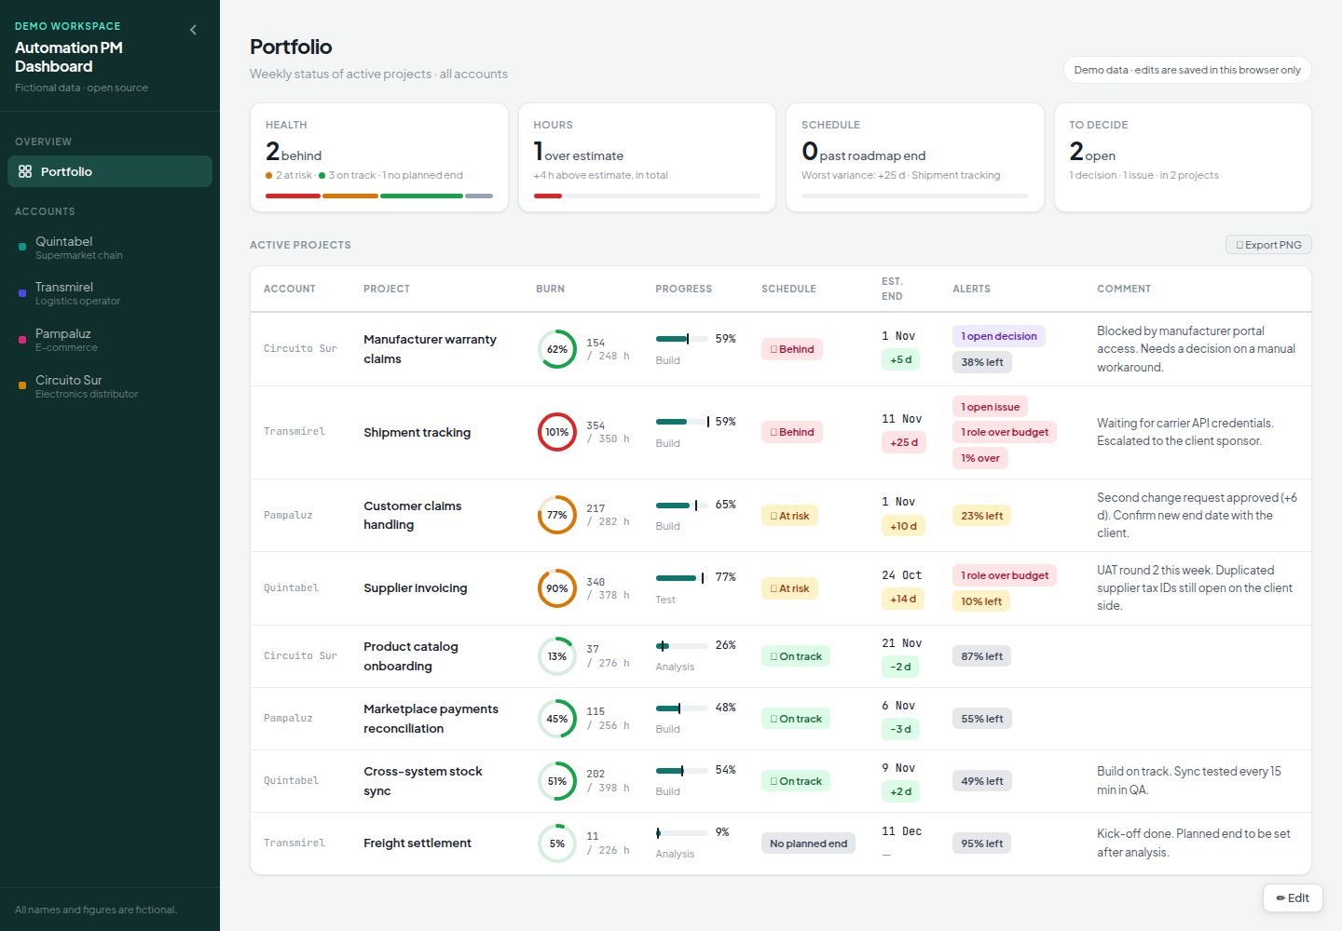Open Supplier invoicing project
The image size is (1342, 931).
(x=416, y=588)
